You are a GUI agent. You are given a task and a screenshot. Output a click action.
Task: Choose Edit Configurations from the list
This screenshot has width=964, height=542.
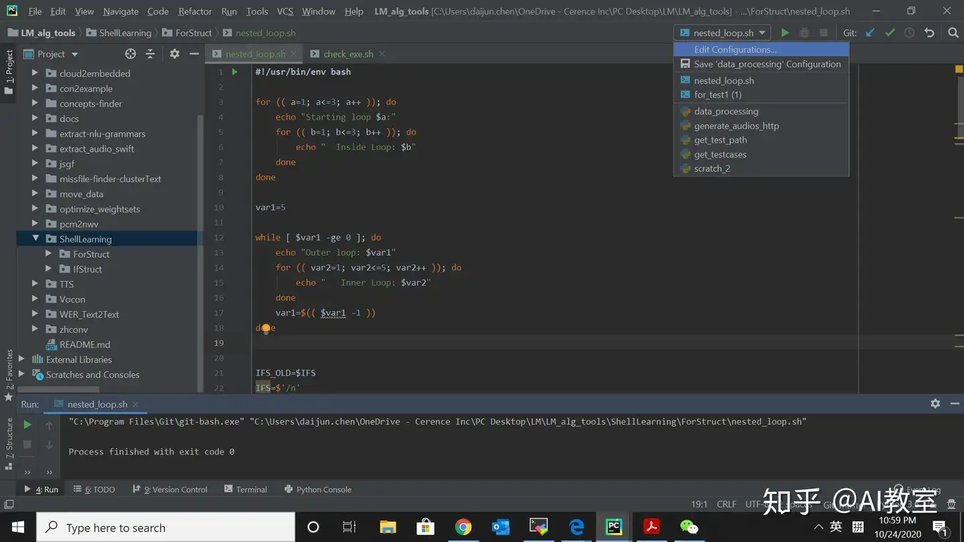tap(734, 49)
